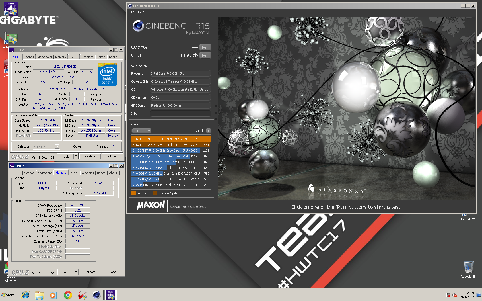The height and width of the screenshot is (301, 482).
Task: Open Mainboard tab in top CPU-Z window
Action: click(45, 57)
